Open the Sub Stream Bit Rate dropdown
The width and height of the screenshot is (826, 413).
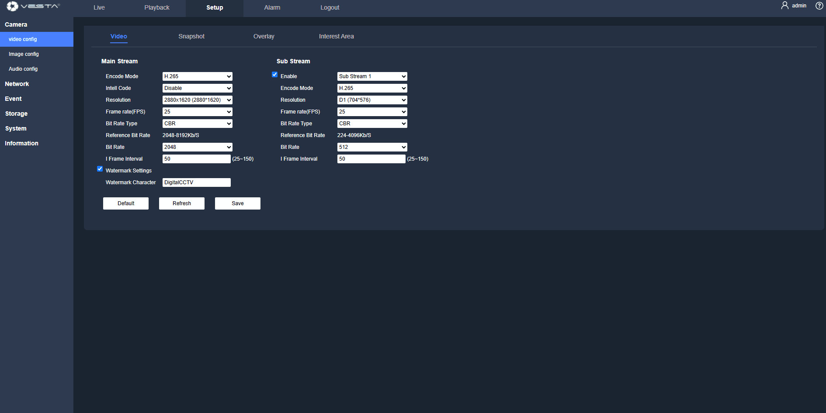[x=372, y=147]
